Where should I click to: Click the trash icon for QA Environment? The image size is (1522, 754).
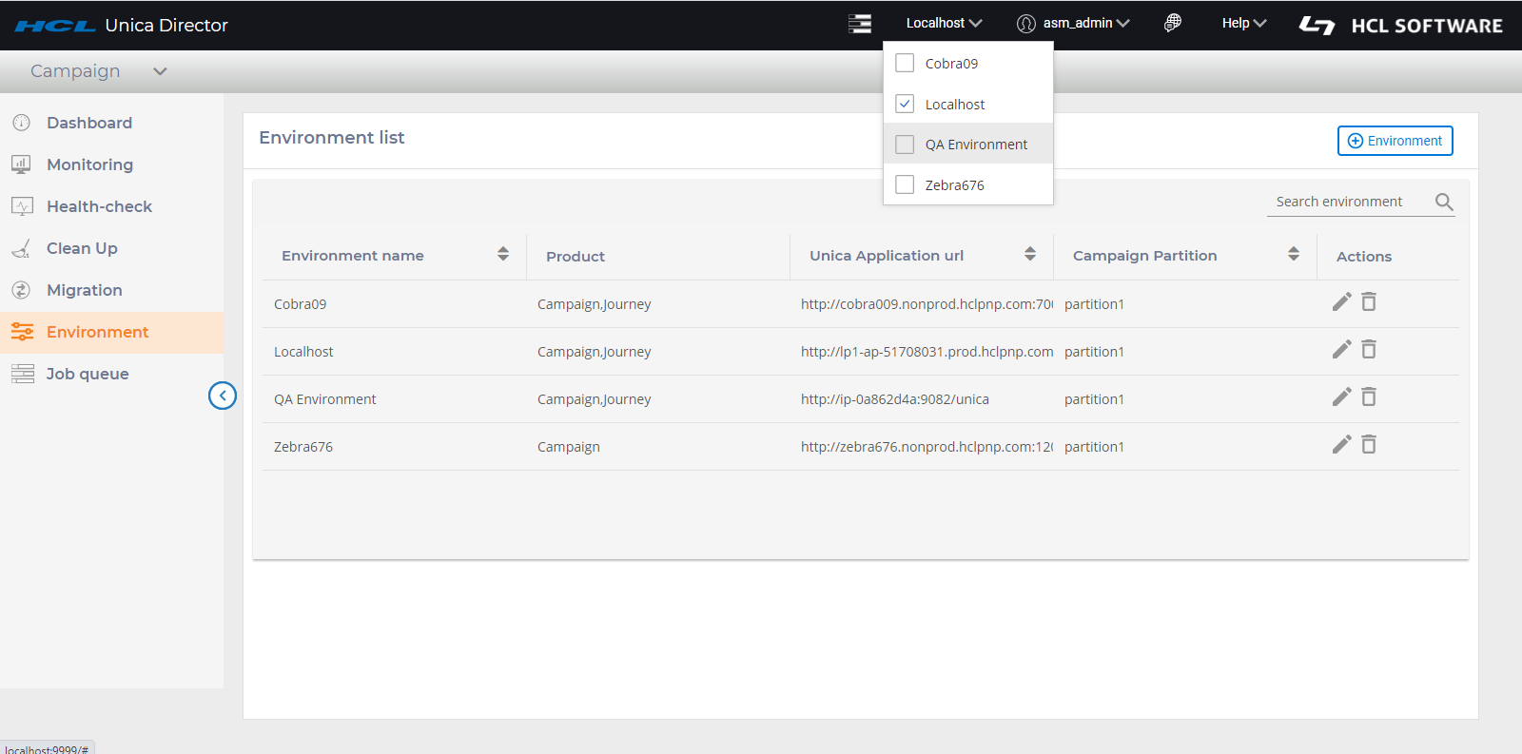(x=1369, y=397)
